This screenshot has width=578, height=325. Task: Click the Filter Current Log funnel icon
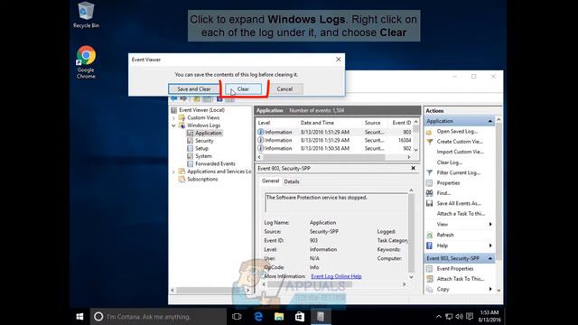pos(430,172)
